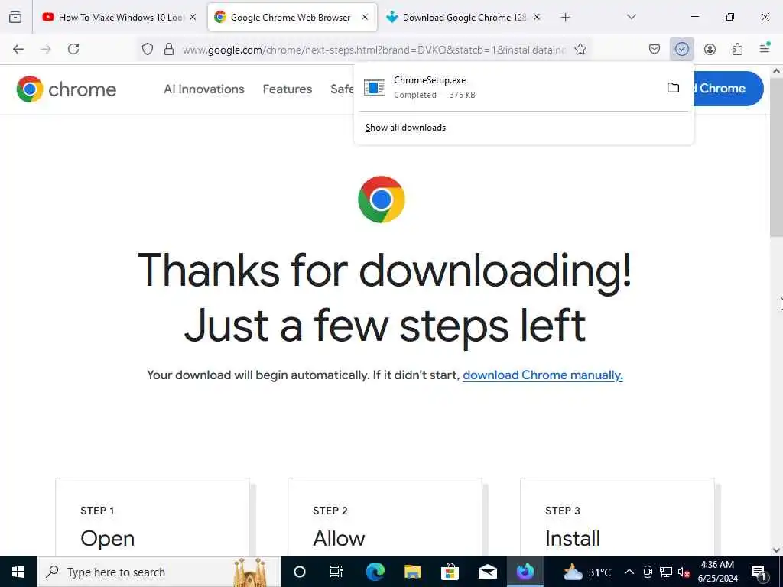783x587 pixels.
Task: Open the Firefox application menu
Action: pyautogui.click(x=765, y=48)
